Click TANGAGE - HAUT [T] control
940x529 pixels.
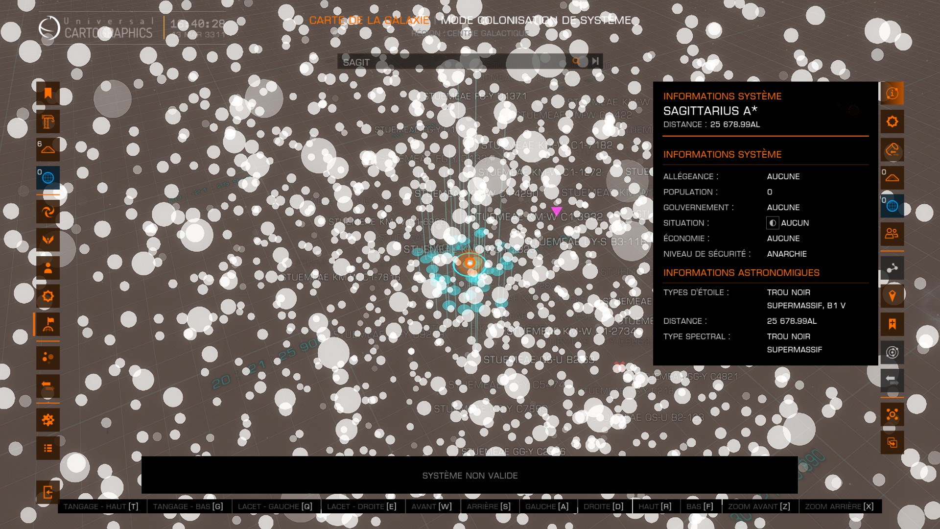tap(101, 506)
